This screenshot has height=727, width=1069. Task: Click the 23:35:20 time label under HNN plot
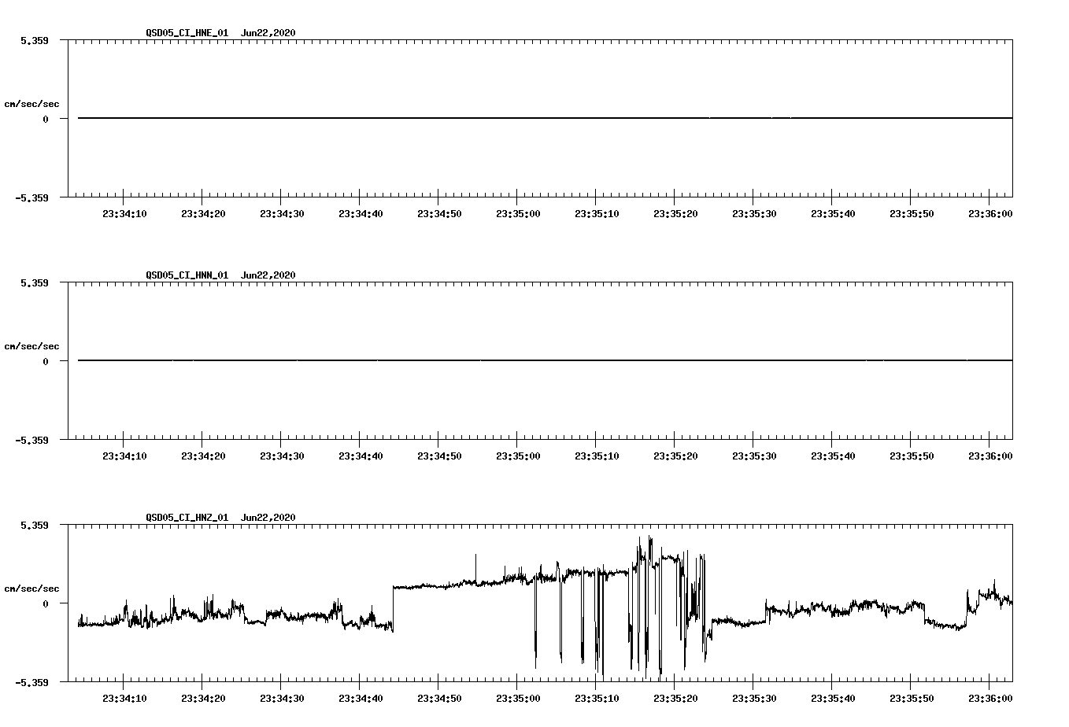675,456
